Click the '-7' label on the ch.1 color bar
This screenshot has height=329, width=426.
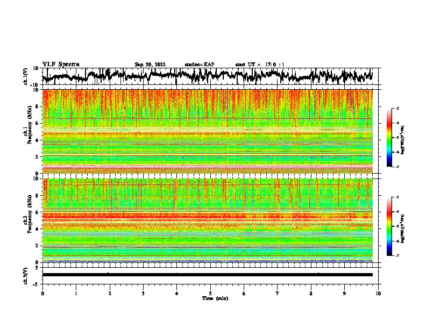tap(397, 167)
